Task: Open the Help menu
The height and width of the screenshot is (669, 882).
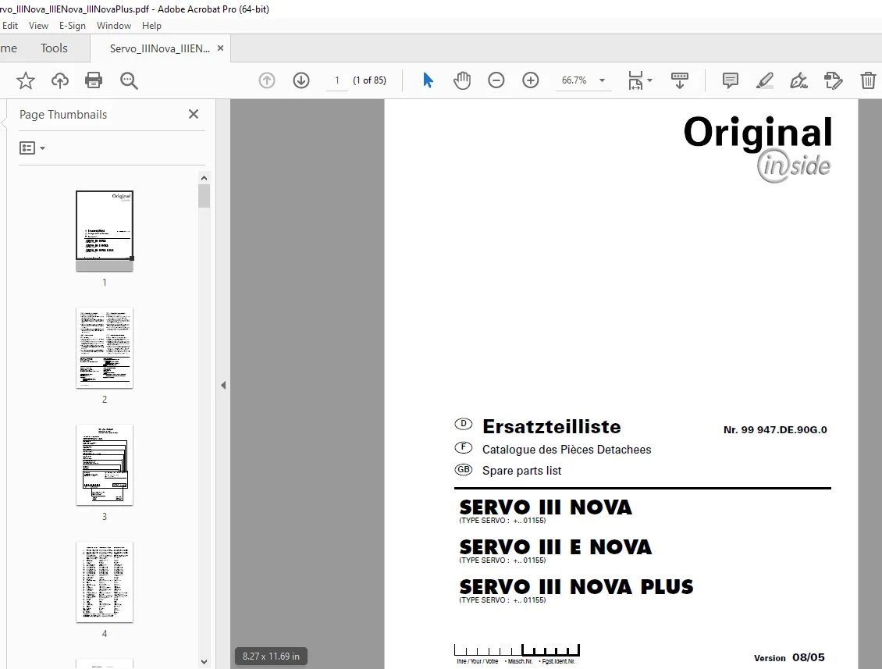Action: coord(151,25)
